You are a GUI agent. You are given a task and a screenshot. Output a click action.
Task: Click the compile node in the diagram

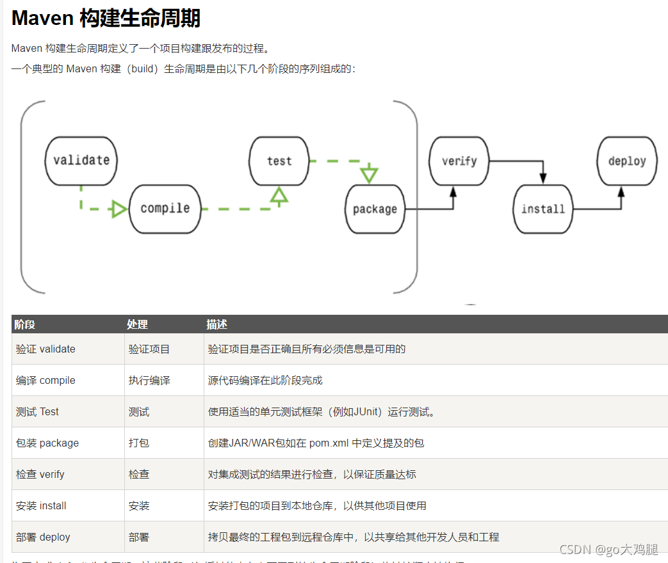165,209
